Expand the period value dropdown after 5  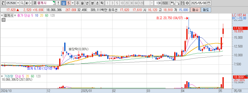73,3
